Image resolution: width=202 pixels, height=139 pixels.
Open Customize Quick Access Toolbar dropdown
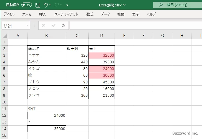[67, 5]
